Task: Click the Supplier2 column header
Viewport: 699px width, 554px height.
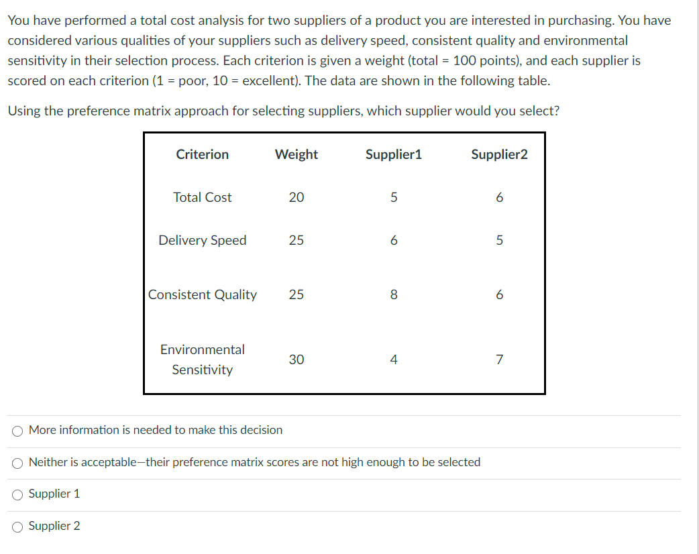Action: click(499, 154)
